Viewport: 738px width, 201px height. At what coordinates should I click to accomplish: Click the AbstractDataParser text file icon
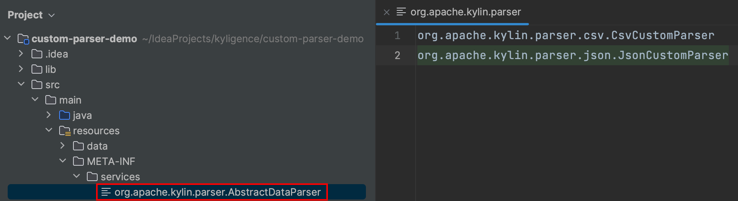[x=106, y=192]
